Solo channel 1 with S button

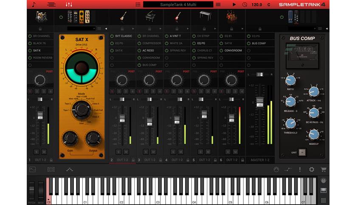pyautogui.click(x=37, y=152)
